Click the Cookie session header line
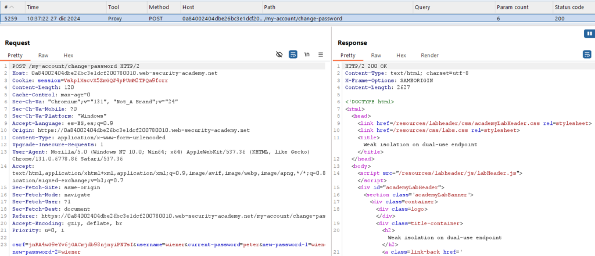595x256 pixels. click(90, 81)
